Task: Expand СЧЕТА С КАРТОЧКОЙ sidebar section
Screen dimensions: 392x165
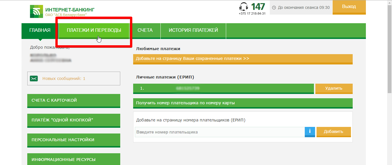Action: tap(74, 101)
